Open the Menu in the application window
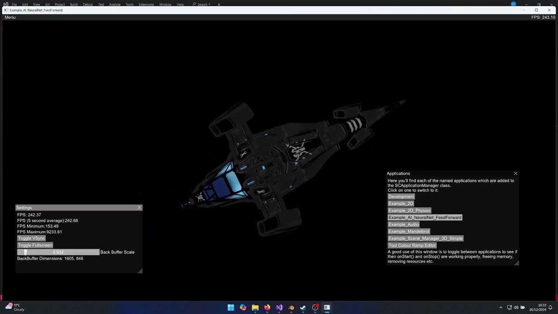558x314 pixels. click(x=10, y=17)
